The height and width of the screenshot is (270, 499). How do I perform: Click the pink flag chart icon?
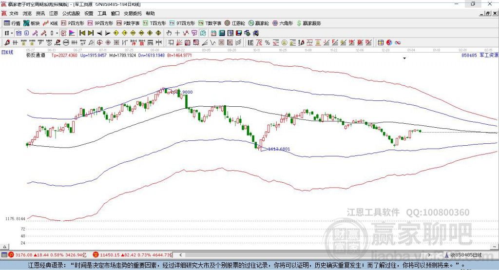[72, 33]
